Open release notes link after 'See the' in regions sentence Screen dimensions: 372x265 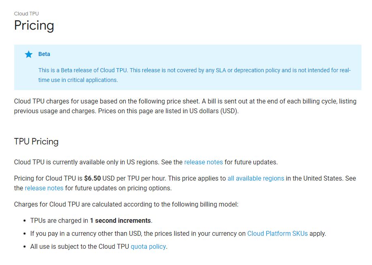pos(203,162)
